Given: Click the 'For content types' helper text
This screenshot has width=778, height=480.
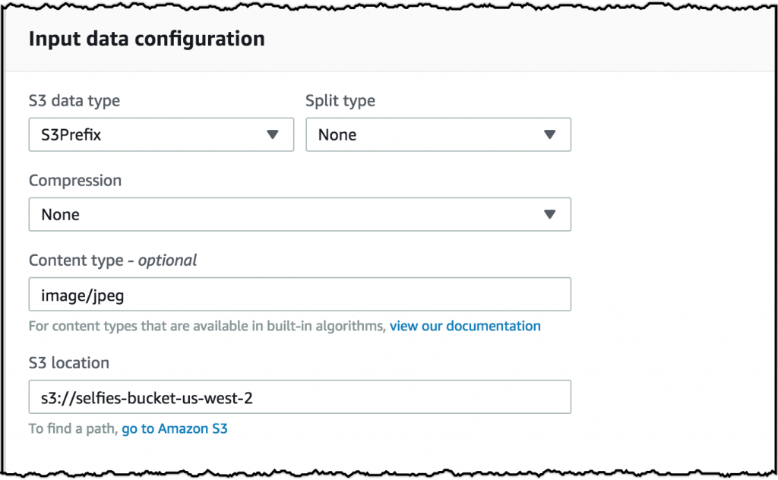Looking at the screenshot, I should [x=207, y=326].
